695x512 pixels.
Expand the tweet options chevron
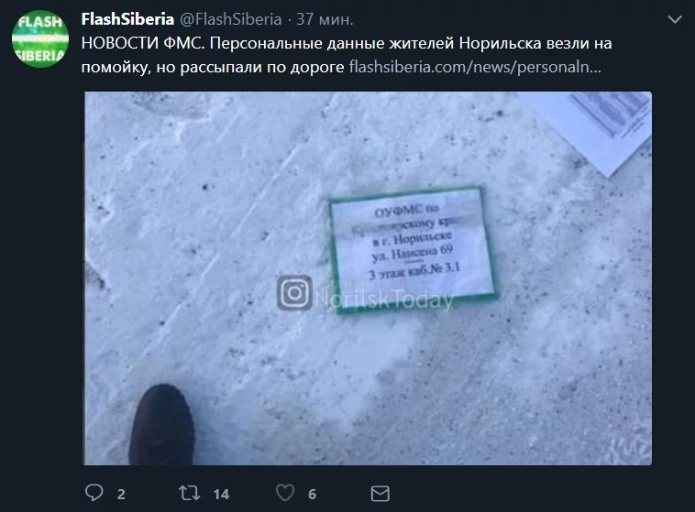coord(675,19)
